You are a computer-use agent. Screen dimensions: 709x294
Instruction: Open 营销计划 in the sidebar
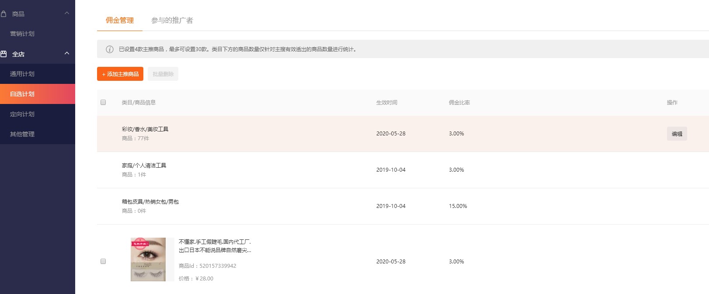pos(22,34)
